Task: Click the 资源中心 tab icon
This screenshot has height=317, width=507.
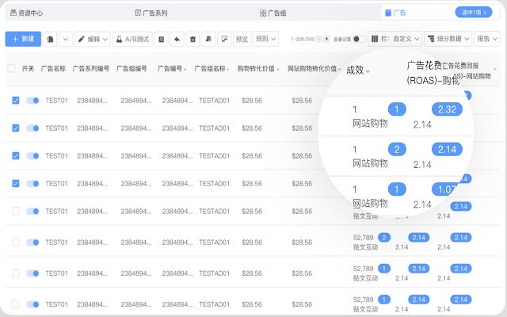Action: [x=13, y=13]
